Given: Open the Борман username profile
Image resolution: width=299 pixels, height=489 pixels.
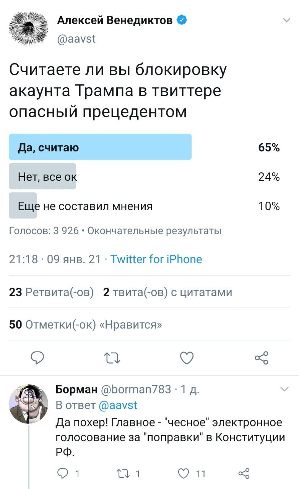Looking at the screenshot, I should coord(76,389).
